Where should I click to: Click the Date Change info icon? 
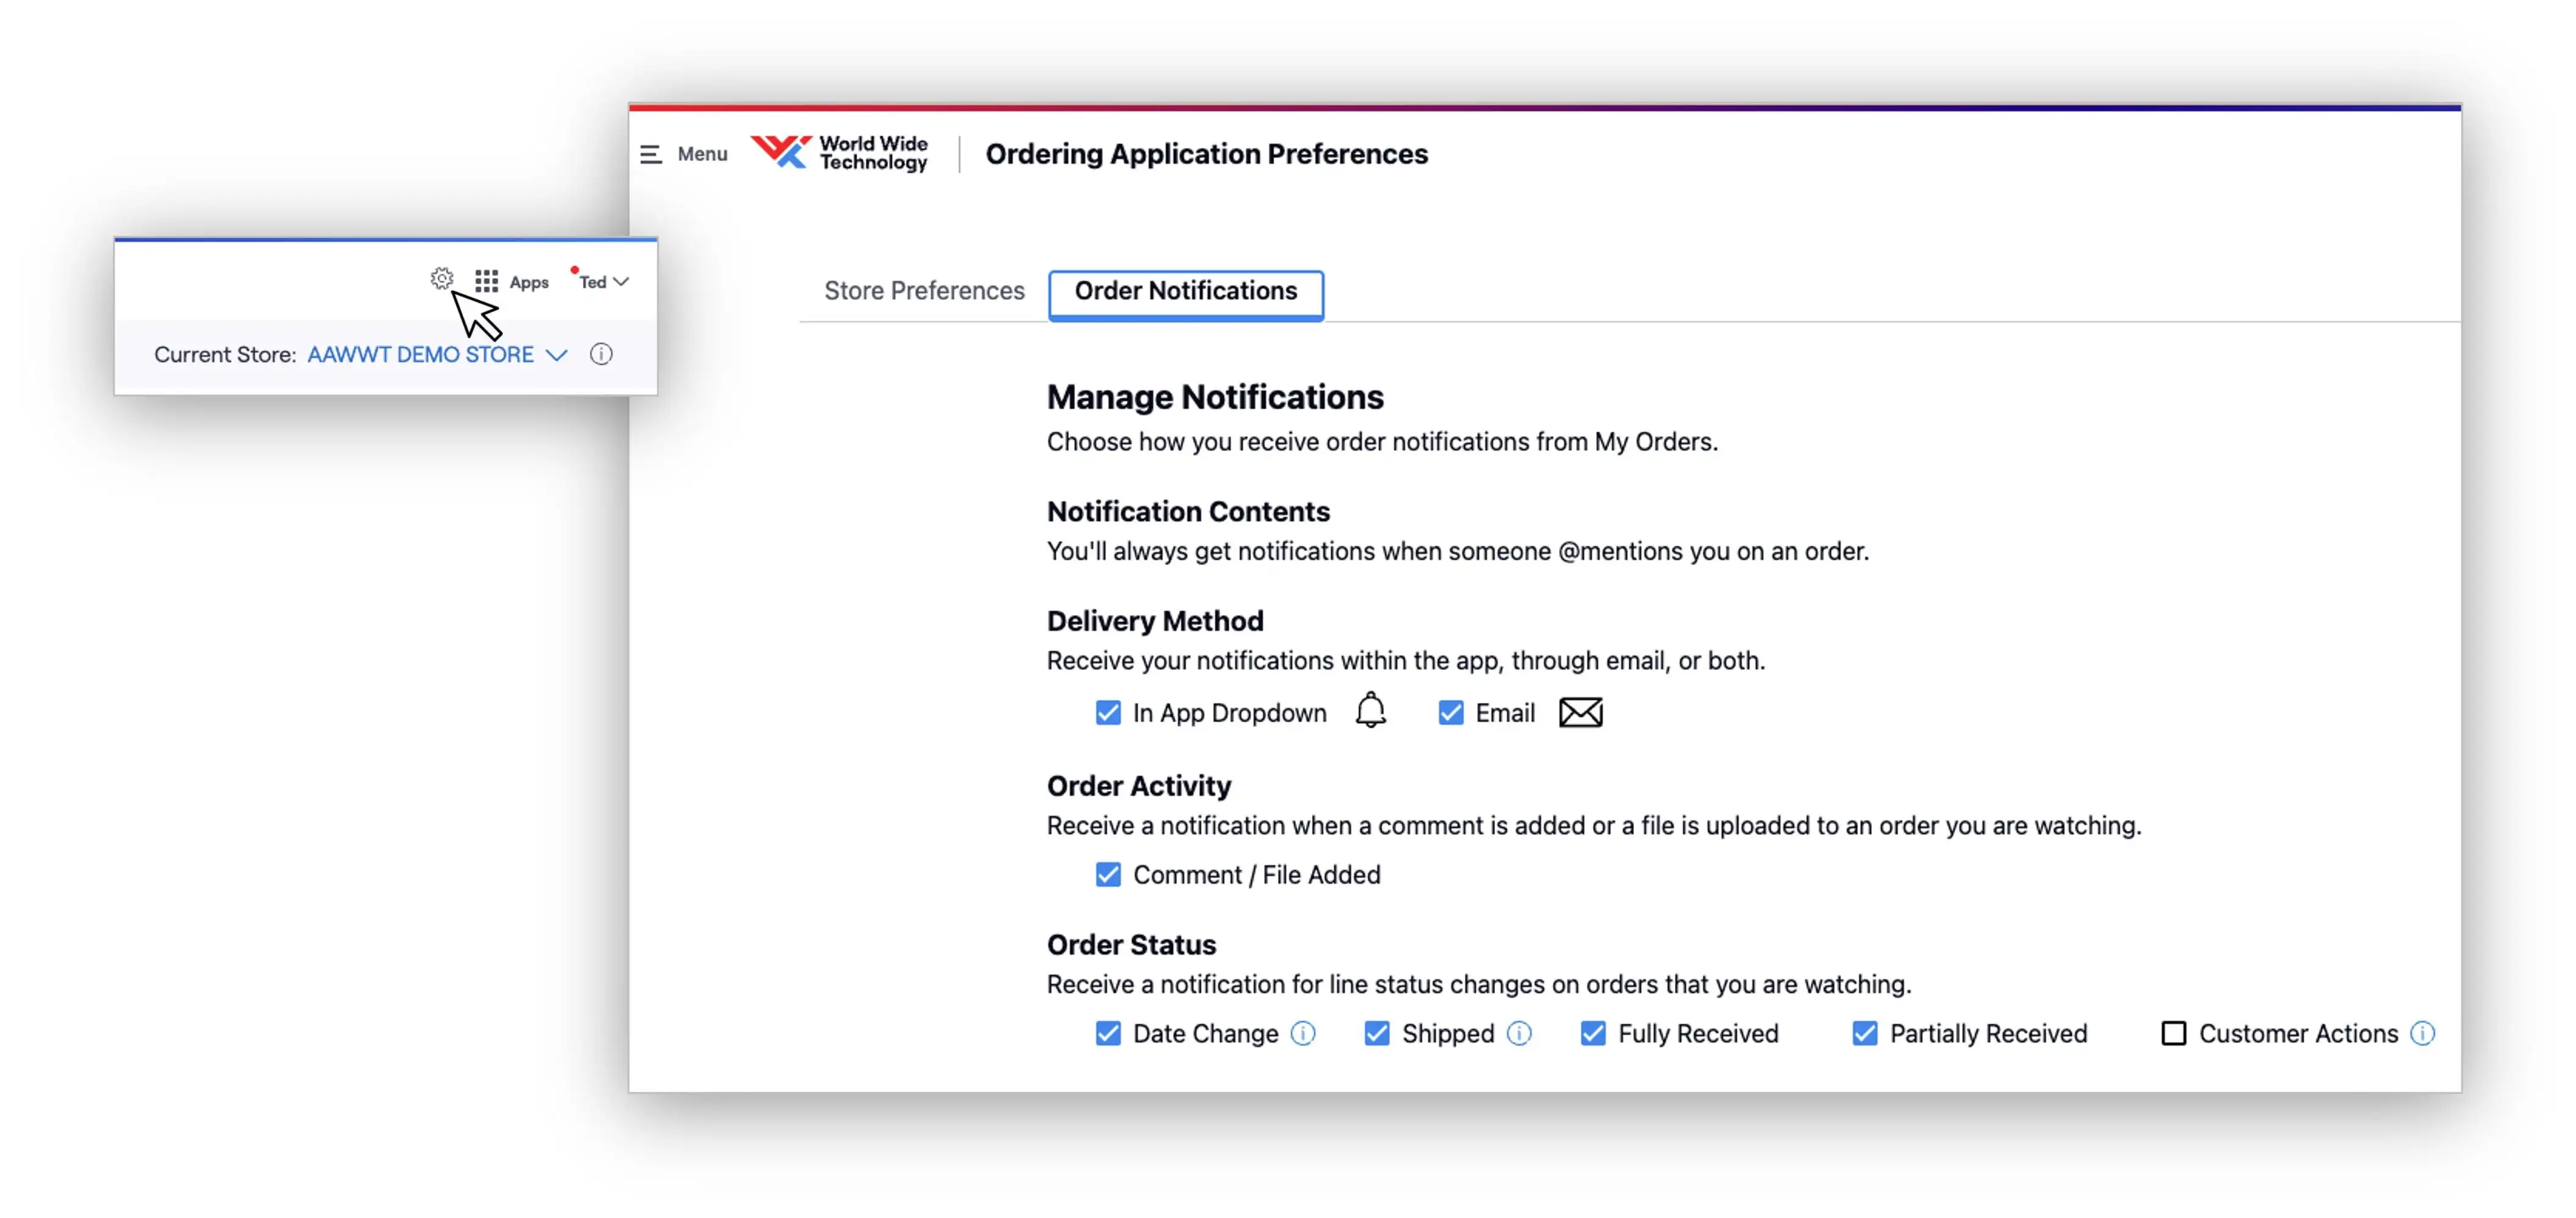1303,1033
